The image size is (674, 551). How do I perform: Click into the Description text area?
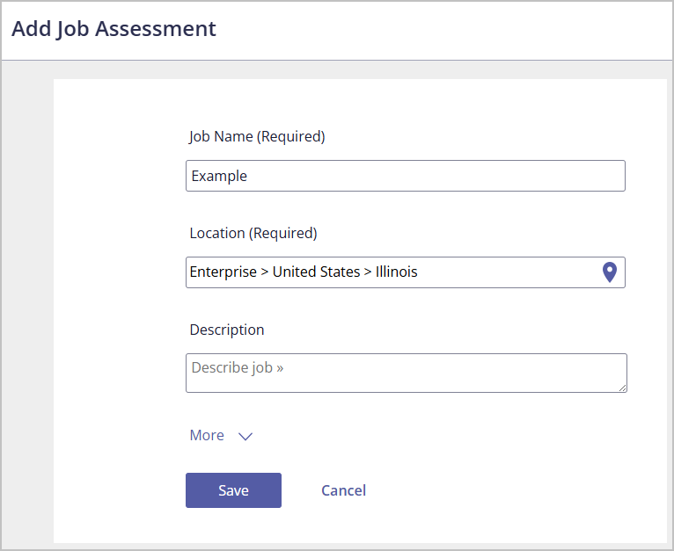pos(407,373)
